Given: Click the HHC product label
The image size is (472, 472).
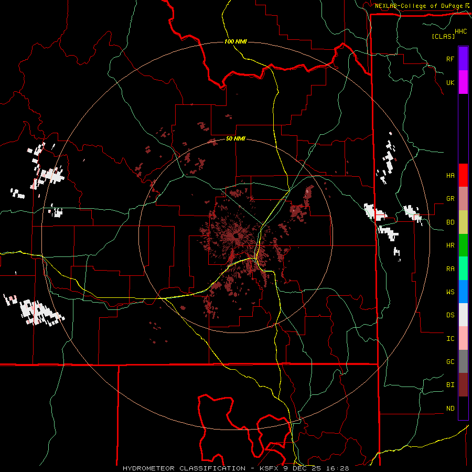Looking at the screenshot, I should [461, 31].
